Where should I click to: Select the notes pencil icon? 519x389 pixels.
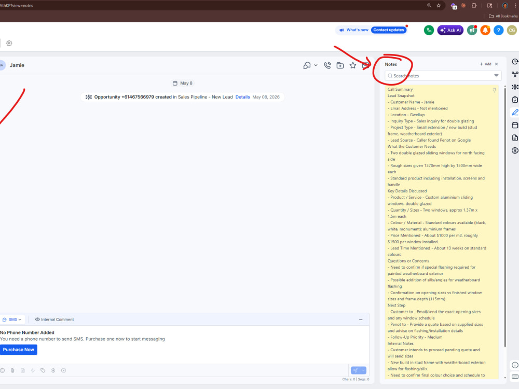click(x=515, y=113)
